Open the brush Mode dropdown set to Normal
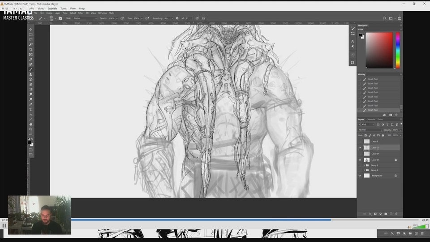Viewport: 430px width, 242px height. point(85,18)
